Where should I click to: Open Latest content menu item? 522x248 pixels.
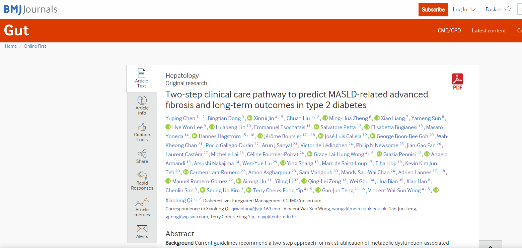pyautogui.click(x=489, y=30)
